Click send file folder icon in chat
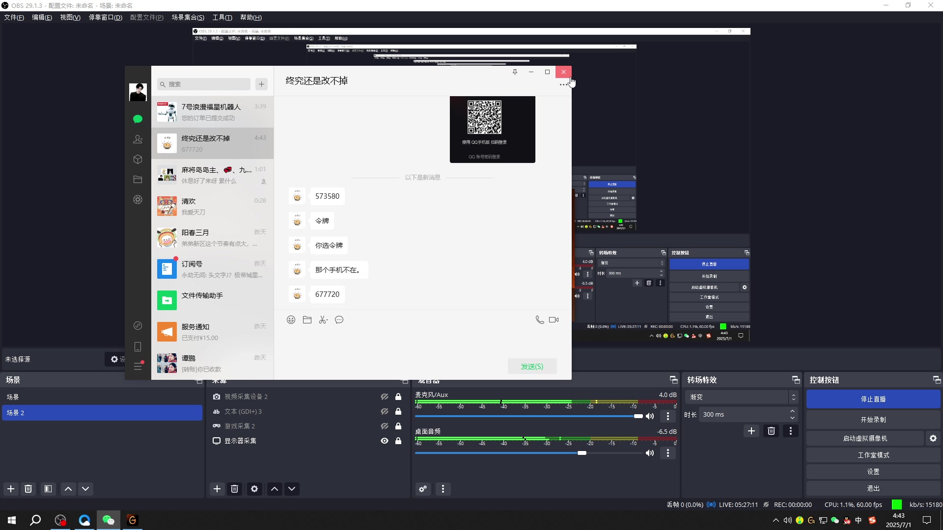Image resolution: width=943 pixels, height=530 pixels. [x=307, y=320]
